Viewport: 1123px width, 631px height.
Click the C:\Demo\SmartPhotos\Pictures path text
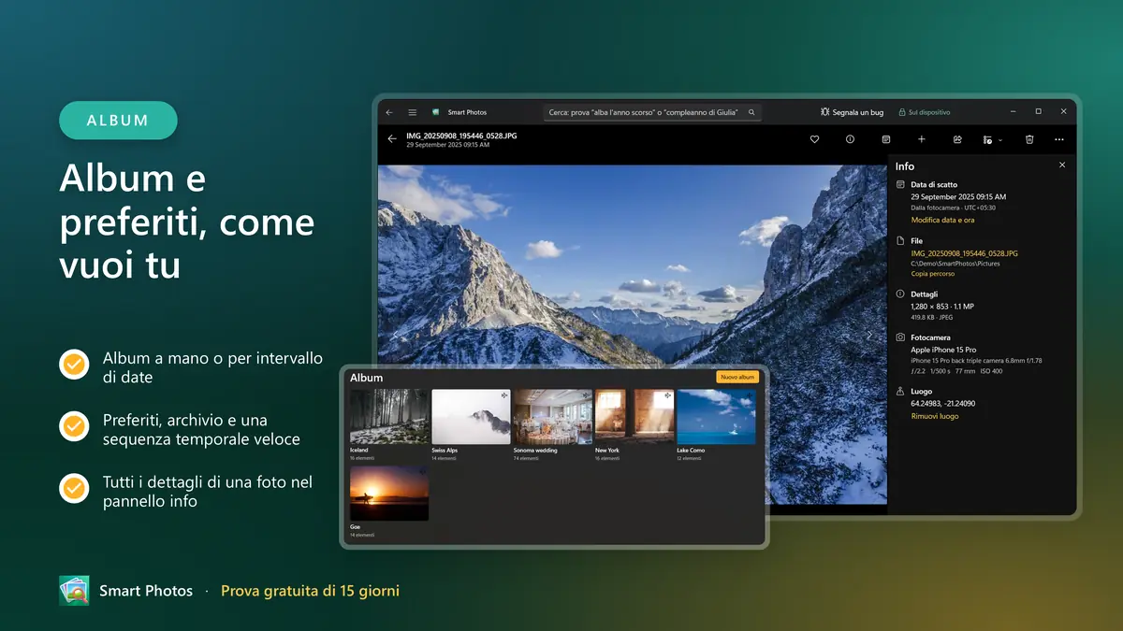[955, 264]
